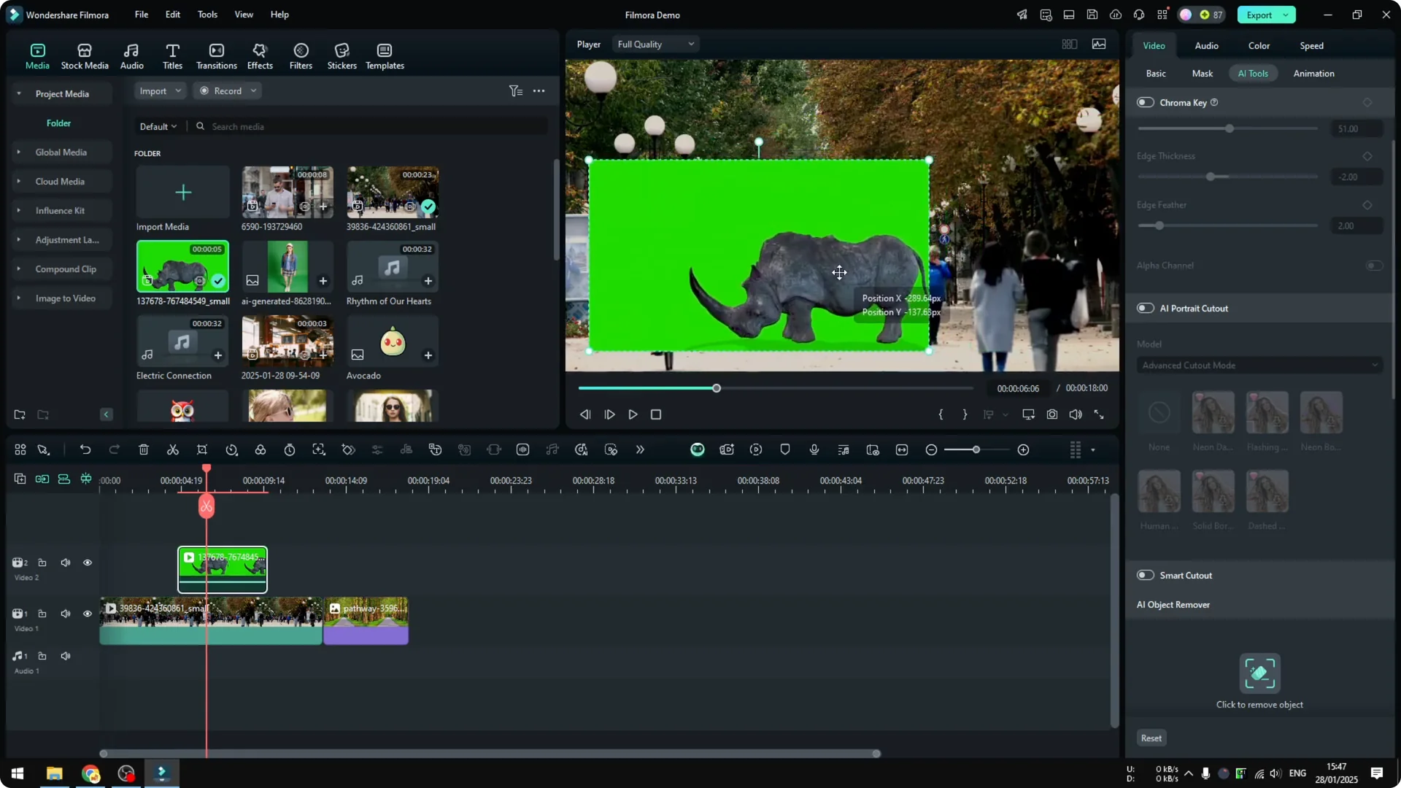Screen dimensions: 1401x788
Task: Enable the Chroma Key effect
Action: (1145, 102)
